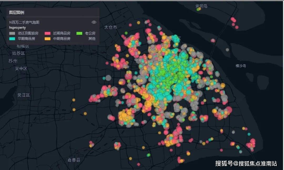Click the green 老公房 color swatch
Viewport: 284px width, 170px height.
79,33
